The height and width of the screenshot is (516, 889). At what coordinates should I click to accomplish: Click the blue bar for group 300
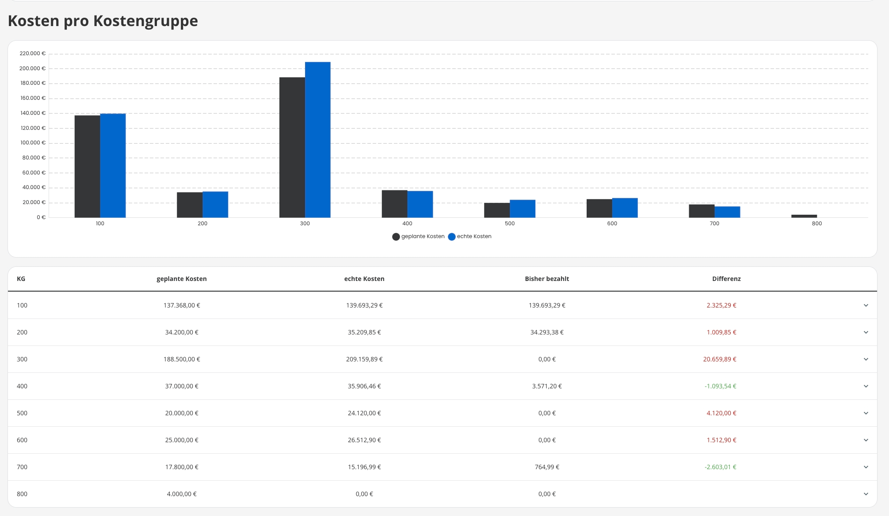317,140
